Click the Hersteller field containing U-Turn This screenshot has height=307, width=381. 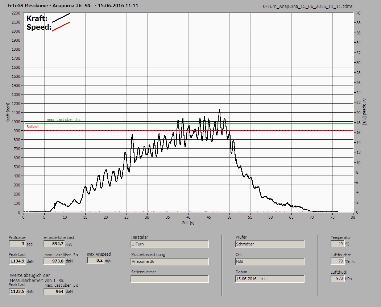169,244
